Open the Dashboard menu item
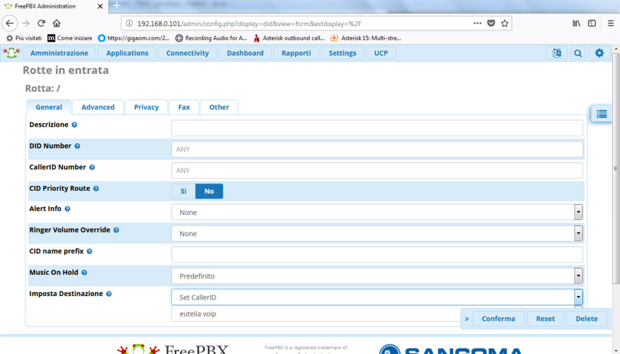Image resolution: width=620 pixels, height=354 pixels. [245, 53]
